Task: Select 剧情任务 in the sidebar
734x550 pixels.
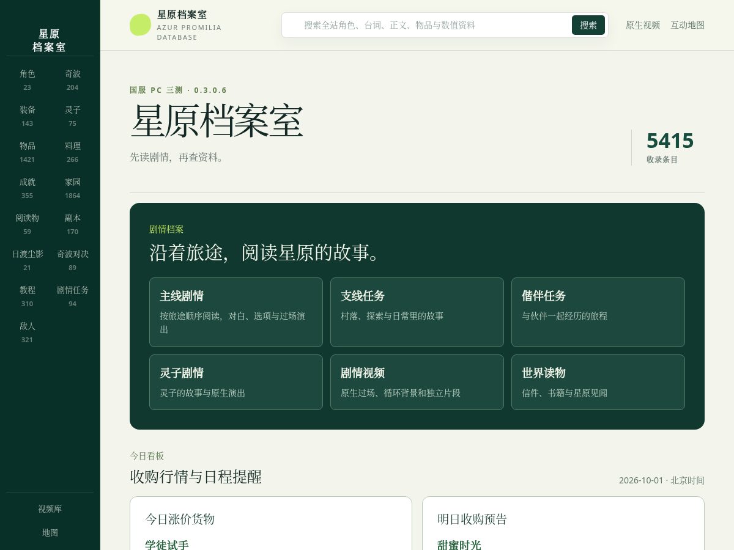Action: [73, 296]
